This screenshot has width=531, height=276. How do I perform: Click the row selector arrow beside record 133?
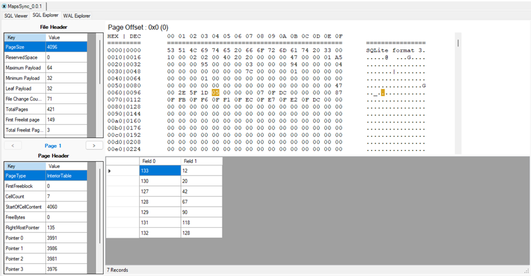coord(109,171)
